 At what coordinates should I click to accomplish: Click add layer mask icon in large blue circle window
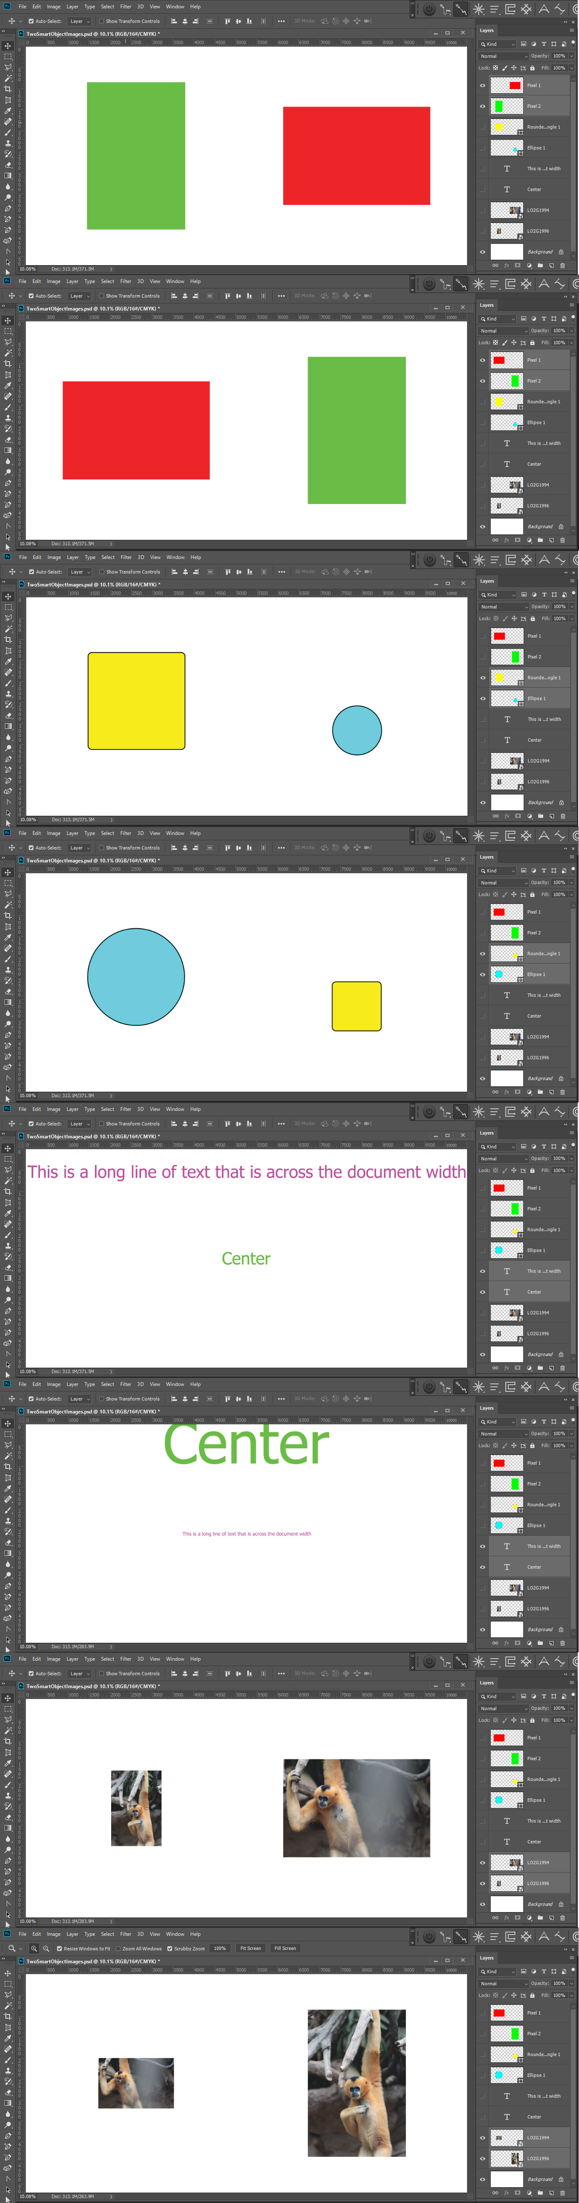[x=517, y=1092]
